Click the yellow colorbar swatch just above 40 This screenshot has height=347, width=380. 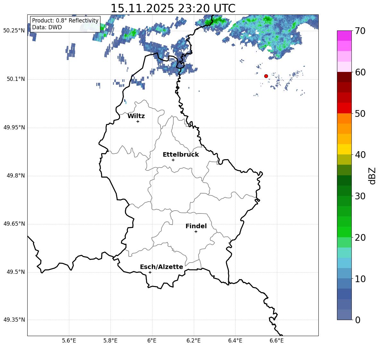click(344, 149)
